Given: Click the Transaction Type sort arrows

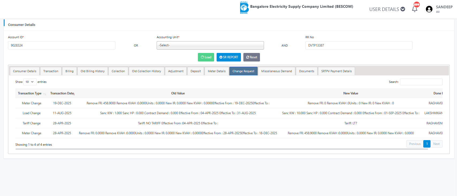Looking at the screenshot, I should coord(45,94).
